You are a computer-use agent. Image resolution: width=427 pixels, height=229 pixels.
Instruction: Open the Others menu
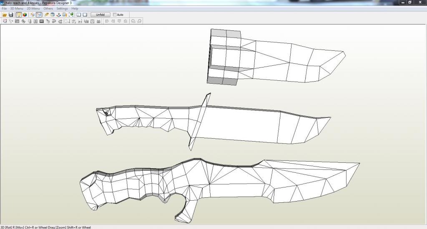[48, 8]
